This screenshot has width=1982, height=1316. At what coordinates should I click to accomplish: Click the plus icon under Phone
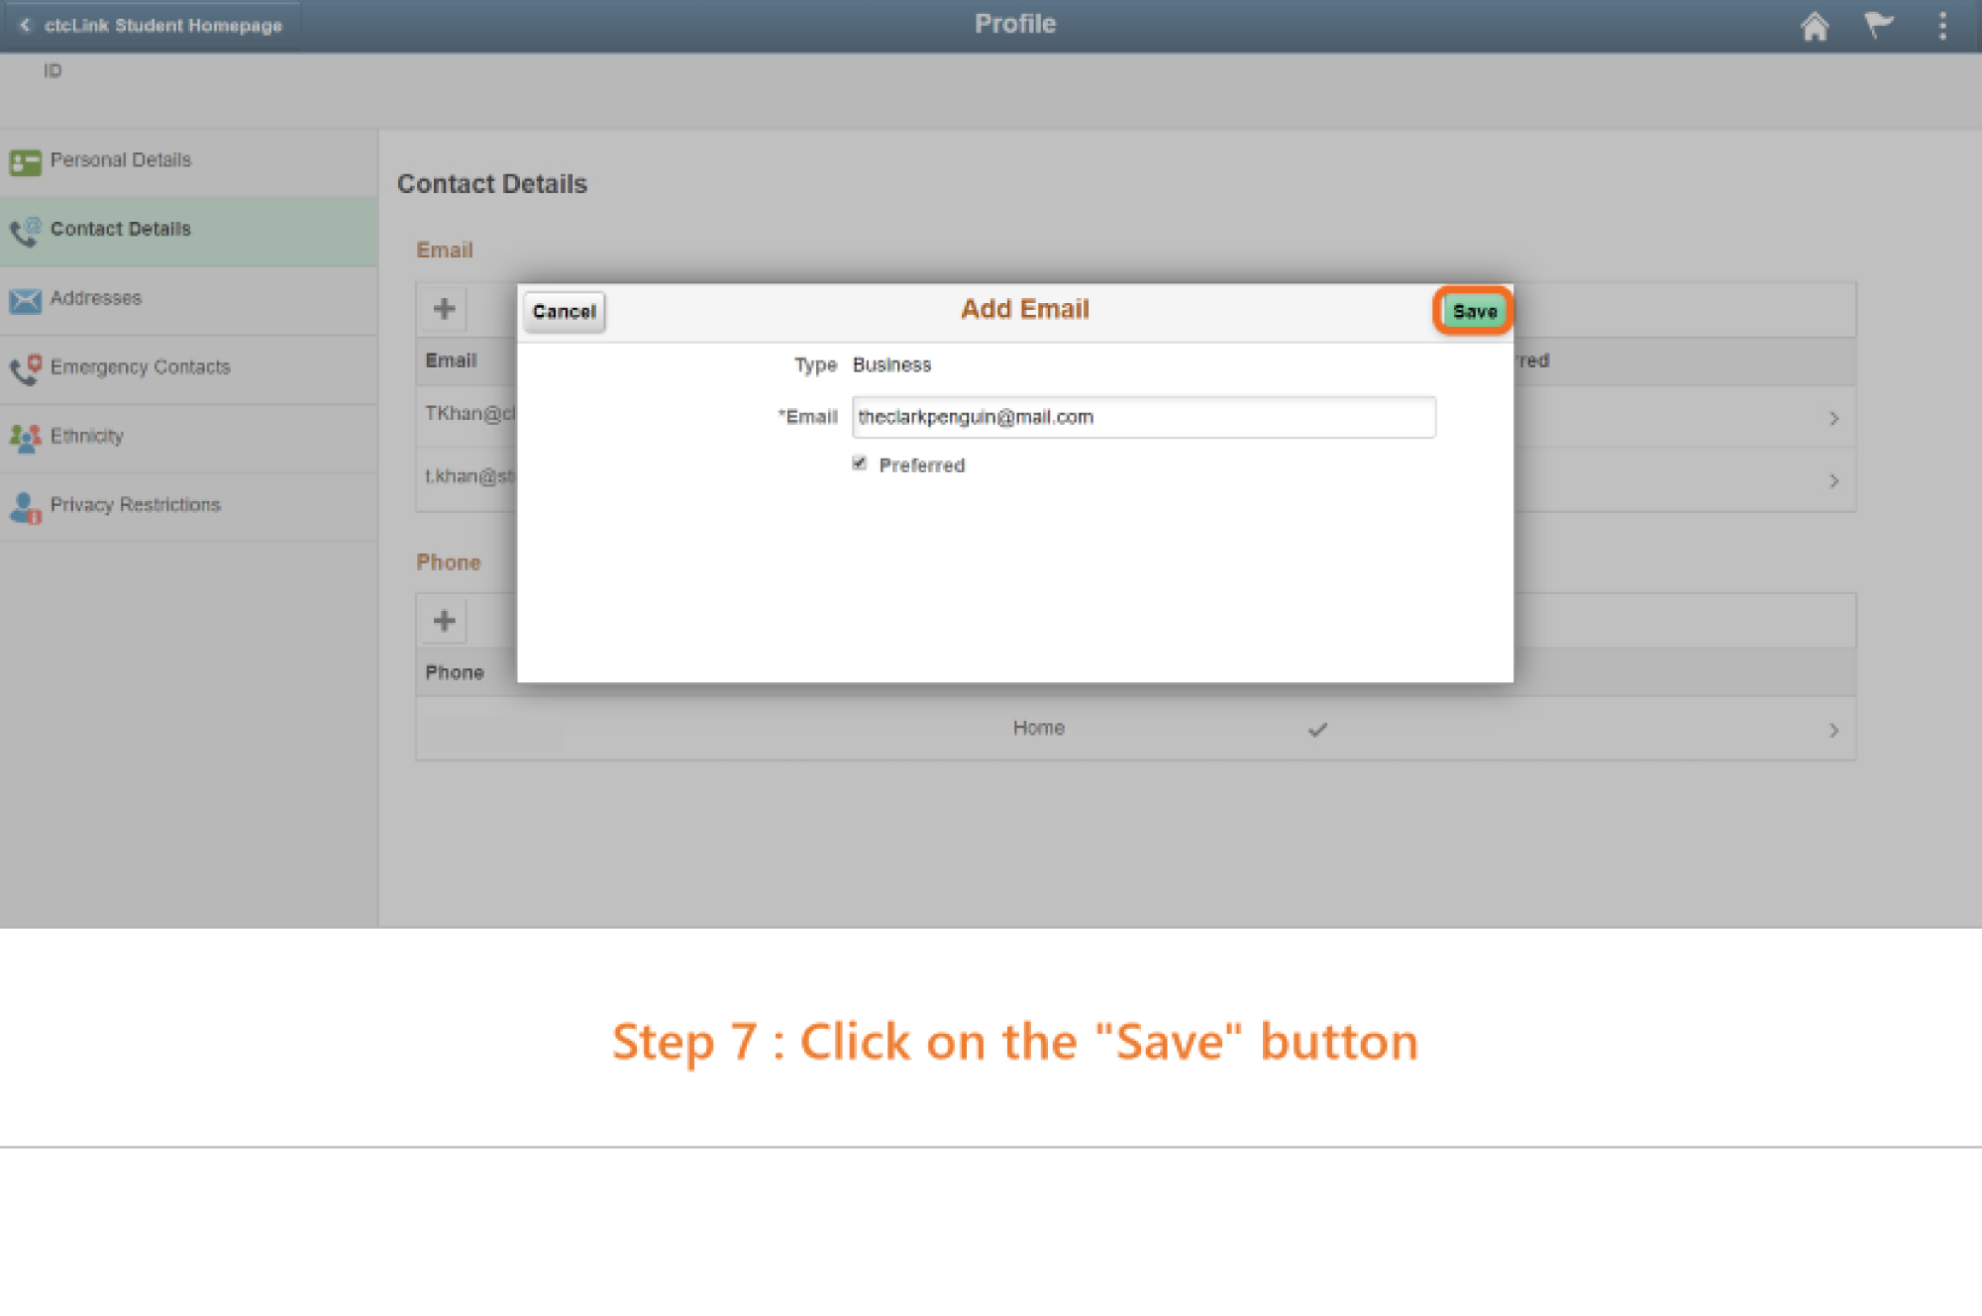pyautogui.click(x=444, y=621)
